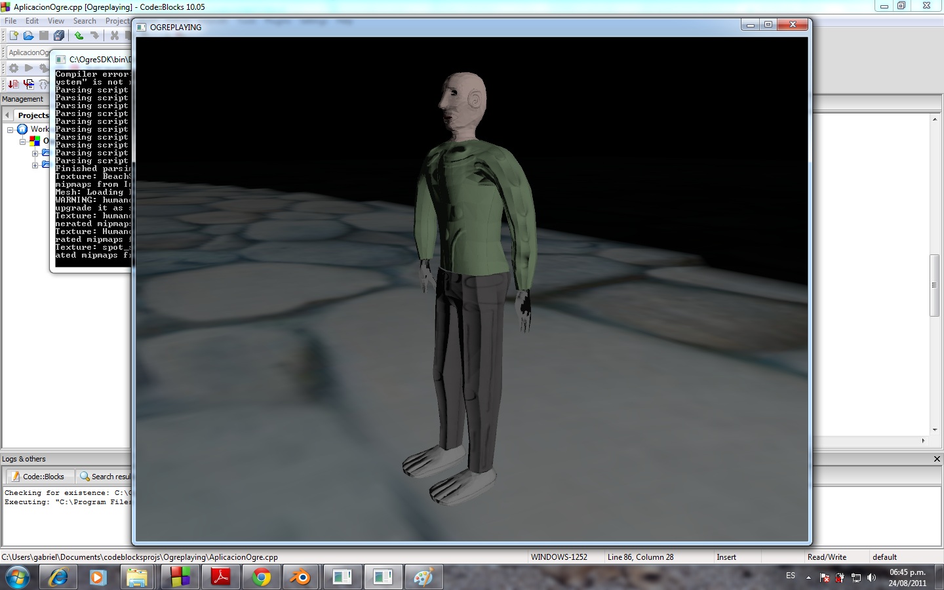The height and width of the screenshot is (590, 944).
Task: Create a new file in Code::Blocks
Action: tap(13, 35)
